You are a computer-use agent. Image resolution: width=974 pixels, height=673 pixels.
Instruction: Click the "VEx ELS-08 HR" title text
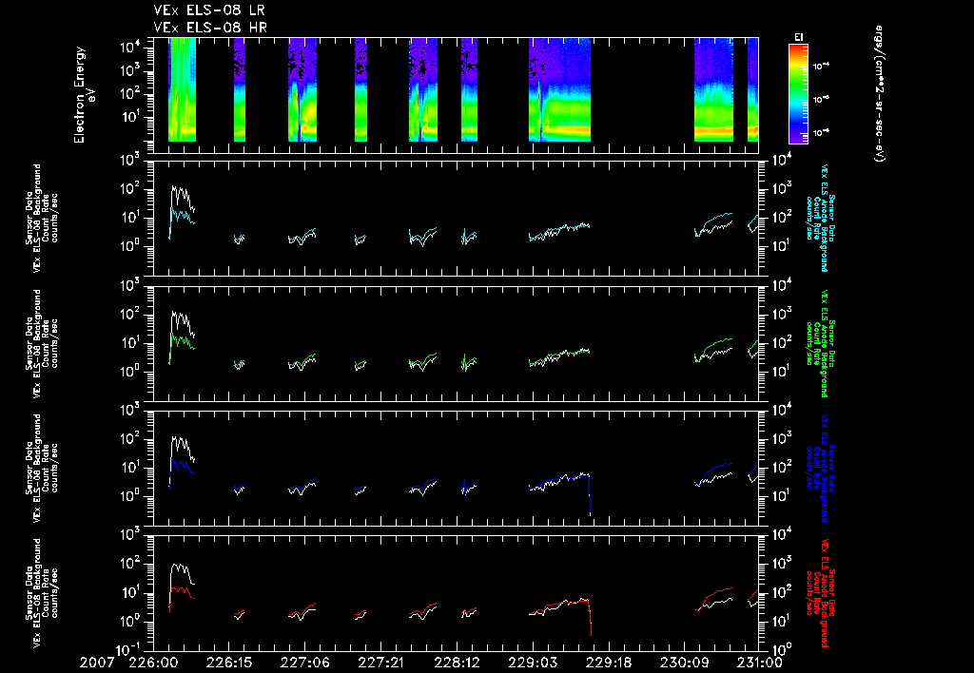point(210,28)
